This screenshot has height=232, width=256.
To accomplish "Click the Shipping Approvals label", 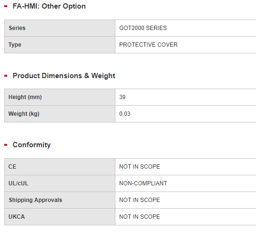I will [35, 200].
